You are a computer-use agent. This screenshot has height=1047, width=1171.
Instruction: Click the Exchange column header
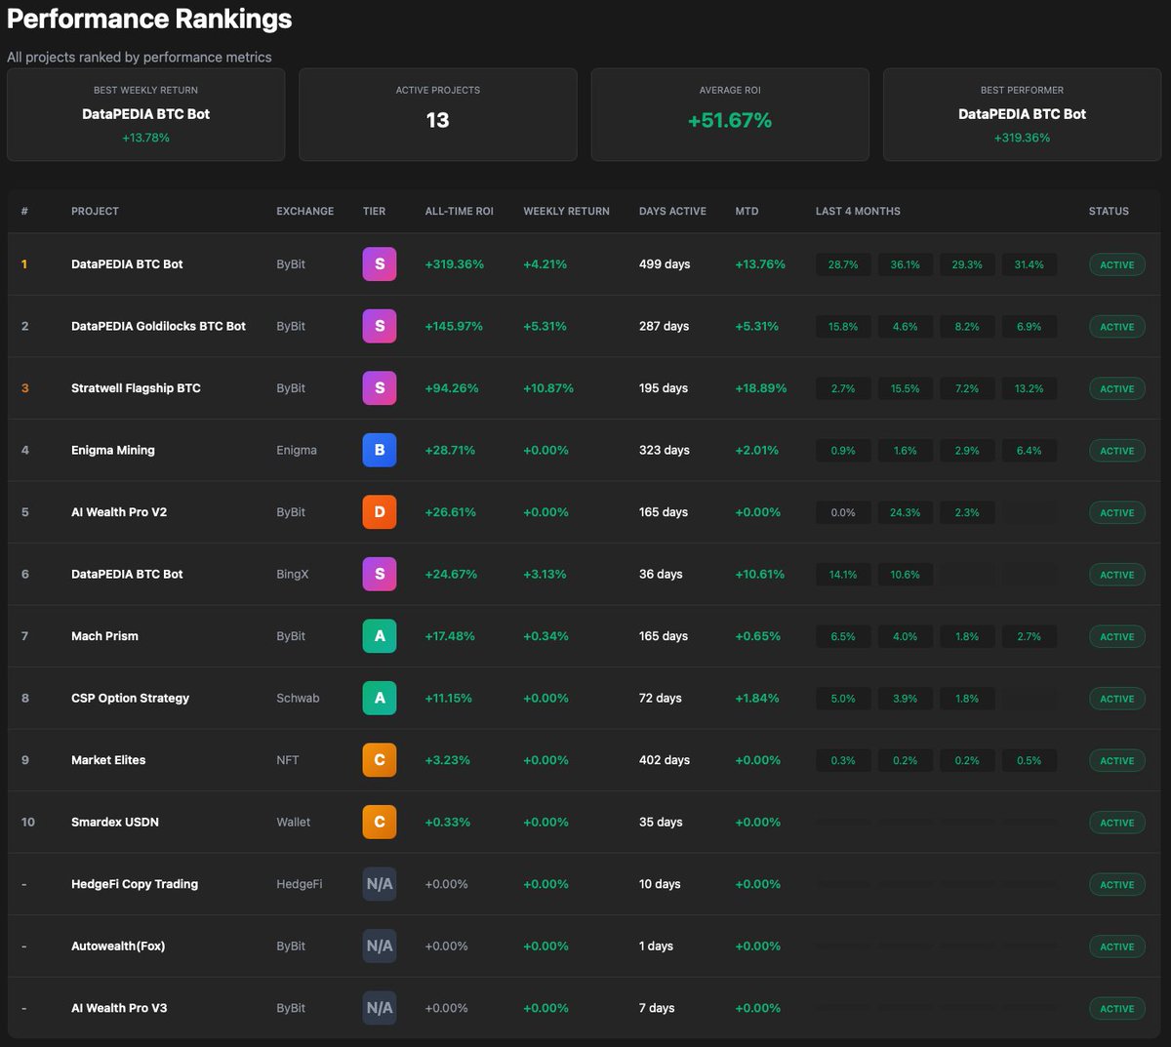(x=304, y=211)
